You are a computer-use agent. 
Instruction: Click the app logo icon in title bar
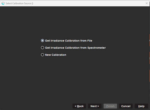(x=3, y=3)
